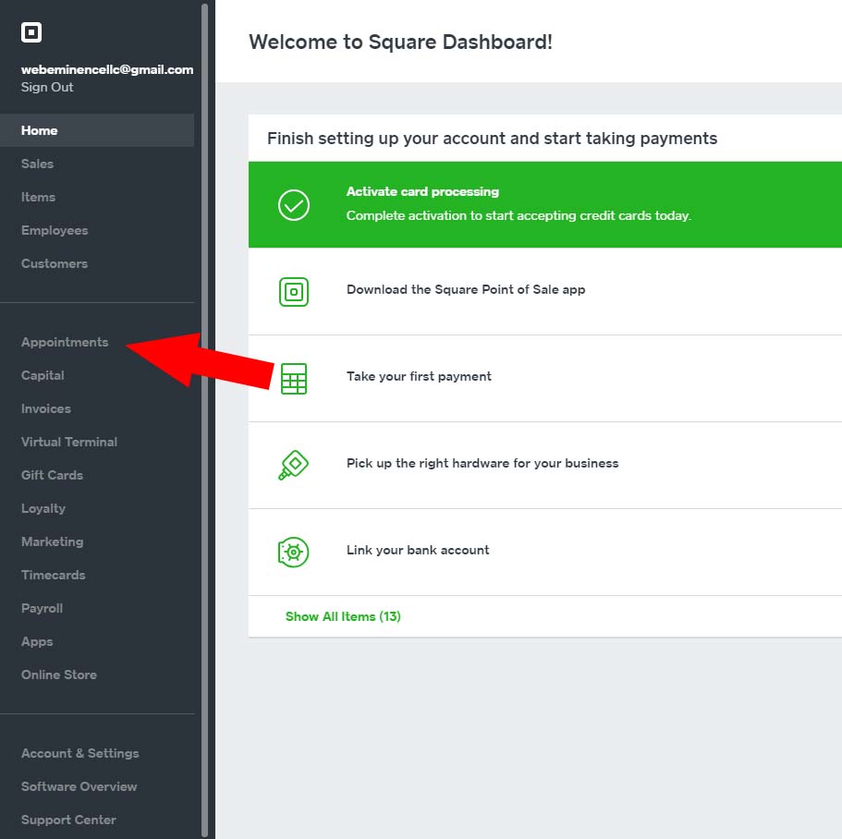Click Complete activation to start accepting text
This screenshot has height=839, width=842.
click(519, 216)
